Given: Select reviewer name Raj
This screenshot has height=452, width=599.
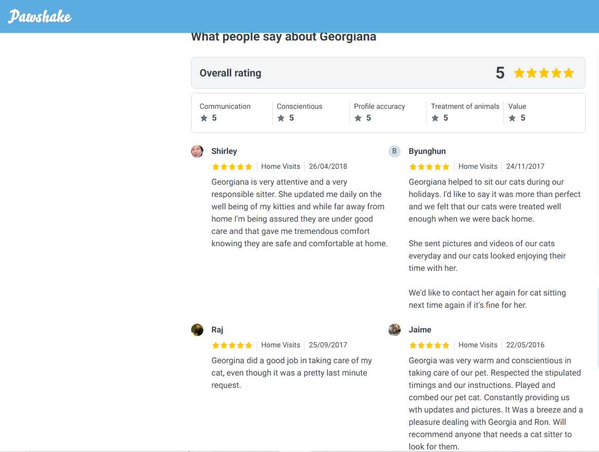Looking at the screenshot, I should [x=217, y=330].
